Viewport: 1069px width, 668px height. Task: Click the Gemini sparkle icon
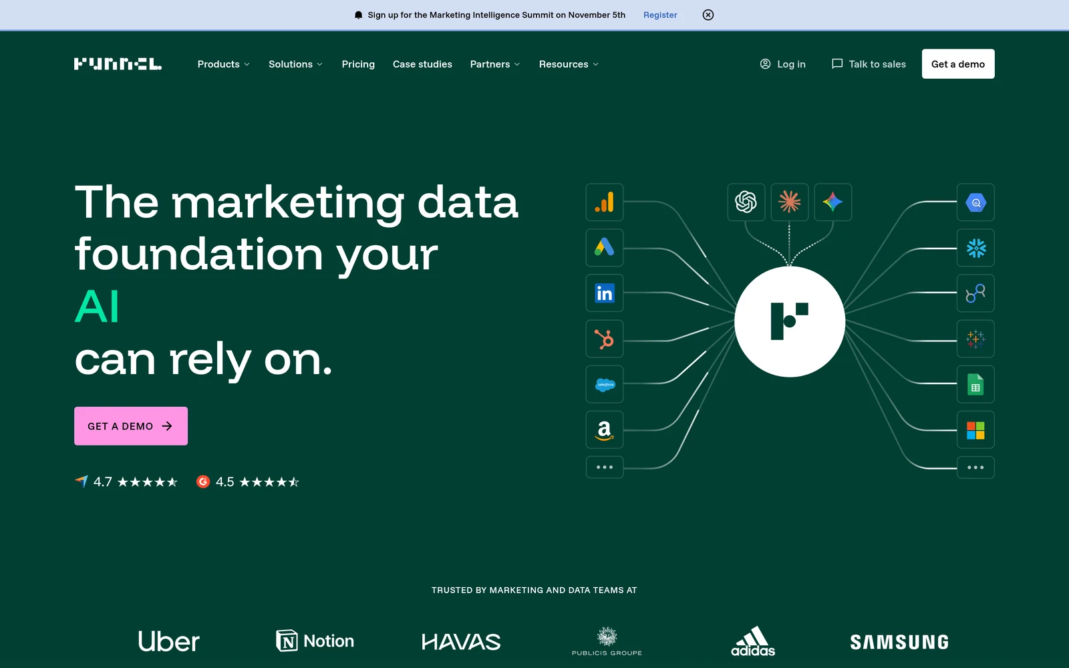833,202
